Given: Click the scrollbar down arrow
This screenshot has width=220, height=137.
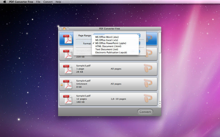Looking at the screenshot, I should [160, 106].
